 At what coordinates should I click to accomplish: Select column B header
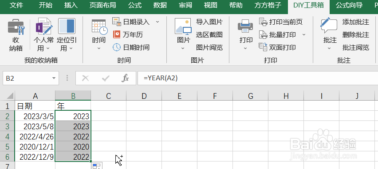point(73,96)
